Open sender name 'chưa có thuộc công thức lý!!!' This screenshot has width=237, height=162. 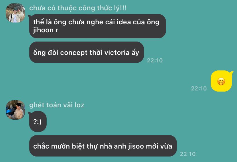coord(78,8)
